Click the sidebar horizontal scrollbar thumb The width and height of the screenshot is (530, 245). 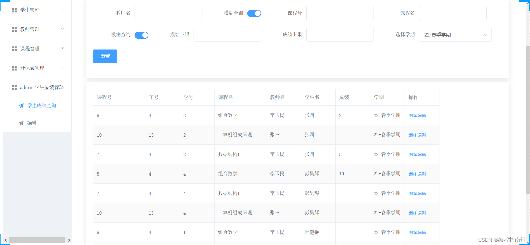pos(37,240)
